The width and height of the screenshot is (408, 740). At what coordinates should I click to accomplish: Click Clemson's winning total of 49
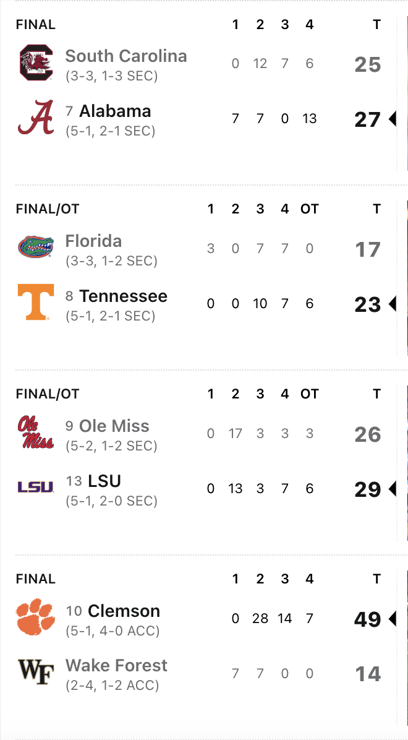[x=367, y=619]
